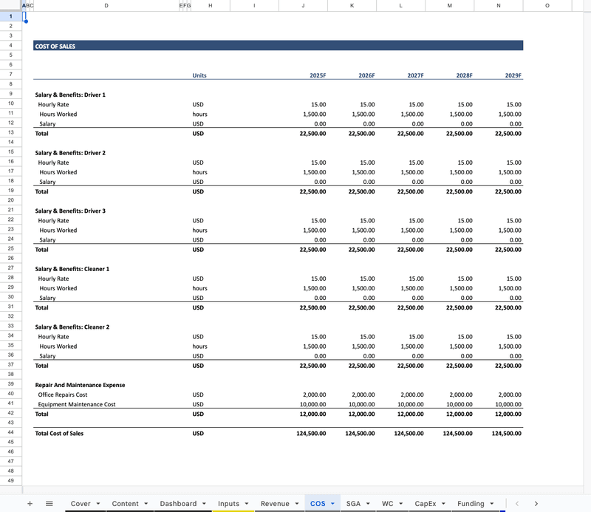Switch to the Revenue sheet tab
The height and width of the screenshot is (512, 591).
tap(275, 504)
